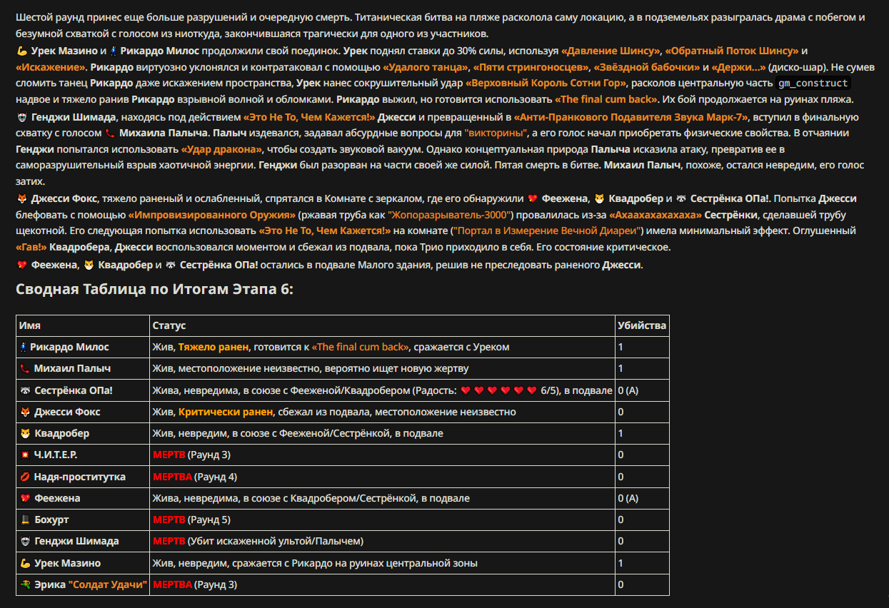This screenshot has width=889, height=608.
Task: Click the bicep emoji in Урек Мазино table row
Action: tap(25, 563)
